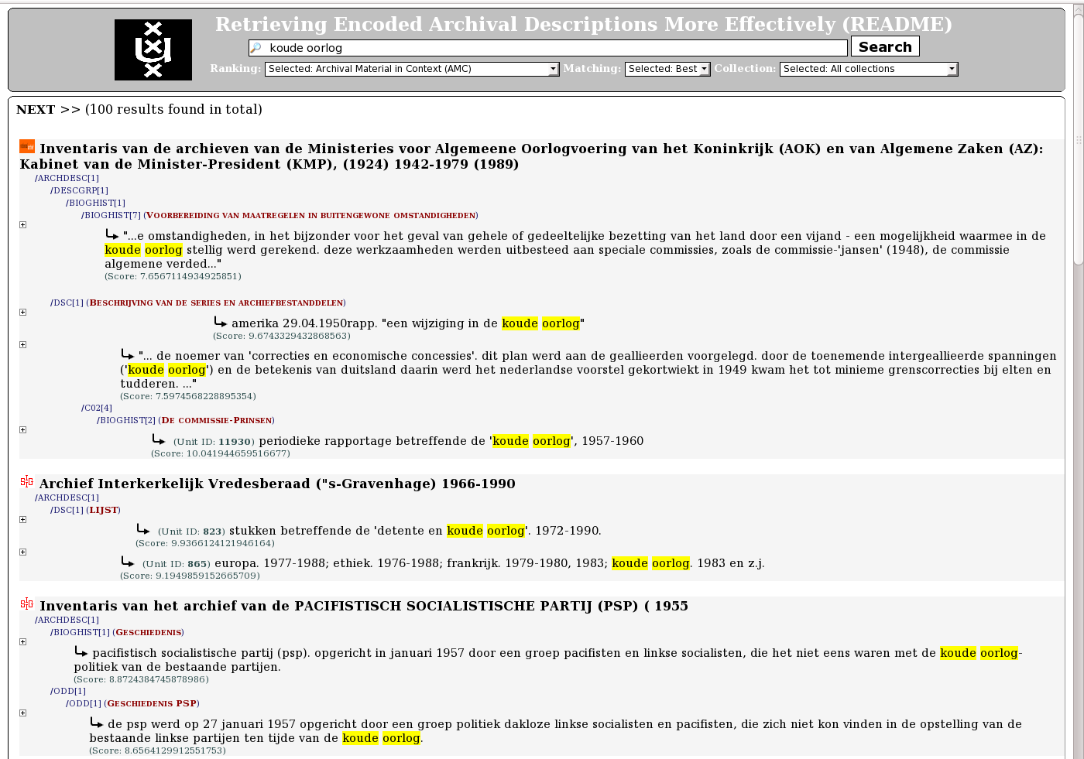Open the Ranking dropdown
Viewport: 1084px width, 759px height.
click(x=412, y=69)
